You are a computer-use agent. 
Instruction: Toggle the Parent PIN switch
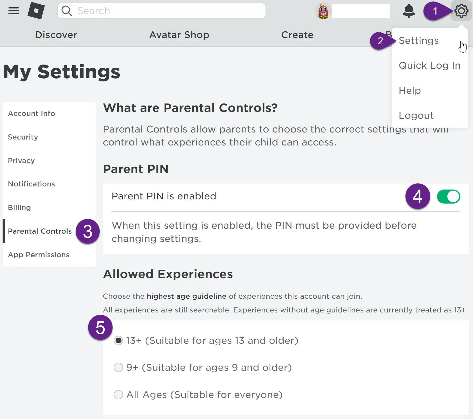pyautogui.click(x=448, y=197)
